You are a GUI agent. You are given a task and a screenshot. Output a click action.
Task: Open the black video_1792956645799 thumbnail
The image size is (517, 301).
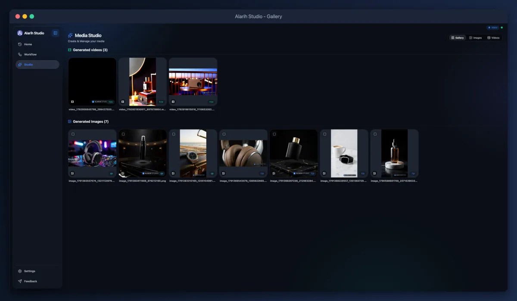(x=92, y=82)
